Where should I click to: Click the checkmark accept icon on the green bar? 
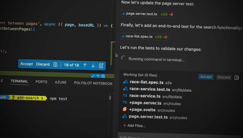[93, 76]
